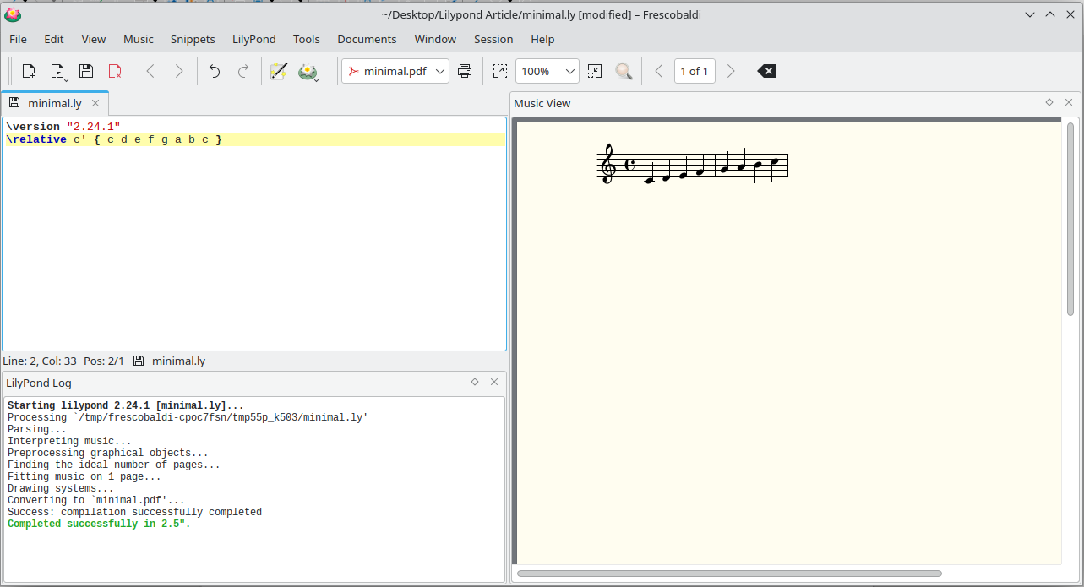The width and height of the screenshot is (1084, 587).
Task: Engrave with the LilyPond water lily icon
Action: [308, 72]
